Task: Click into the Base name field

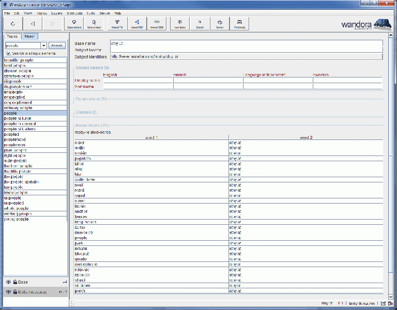Action: [247, 43]
